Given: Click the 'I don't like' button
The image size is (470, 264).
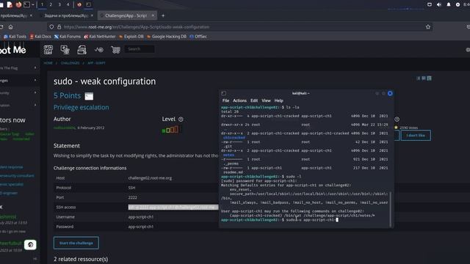Looking at the screenshot, I should [416, 135].
